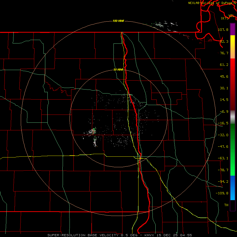Click the blue segment of color bar

tap(233, 188)
